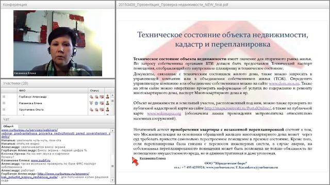Click the participants list scrollbar thumb
The image size is (330, 185).
(112, 101)
